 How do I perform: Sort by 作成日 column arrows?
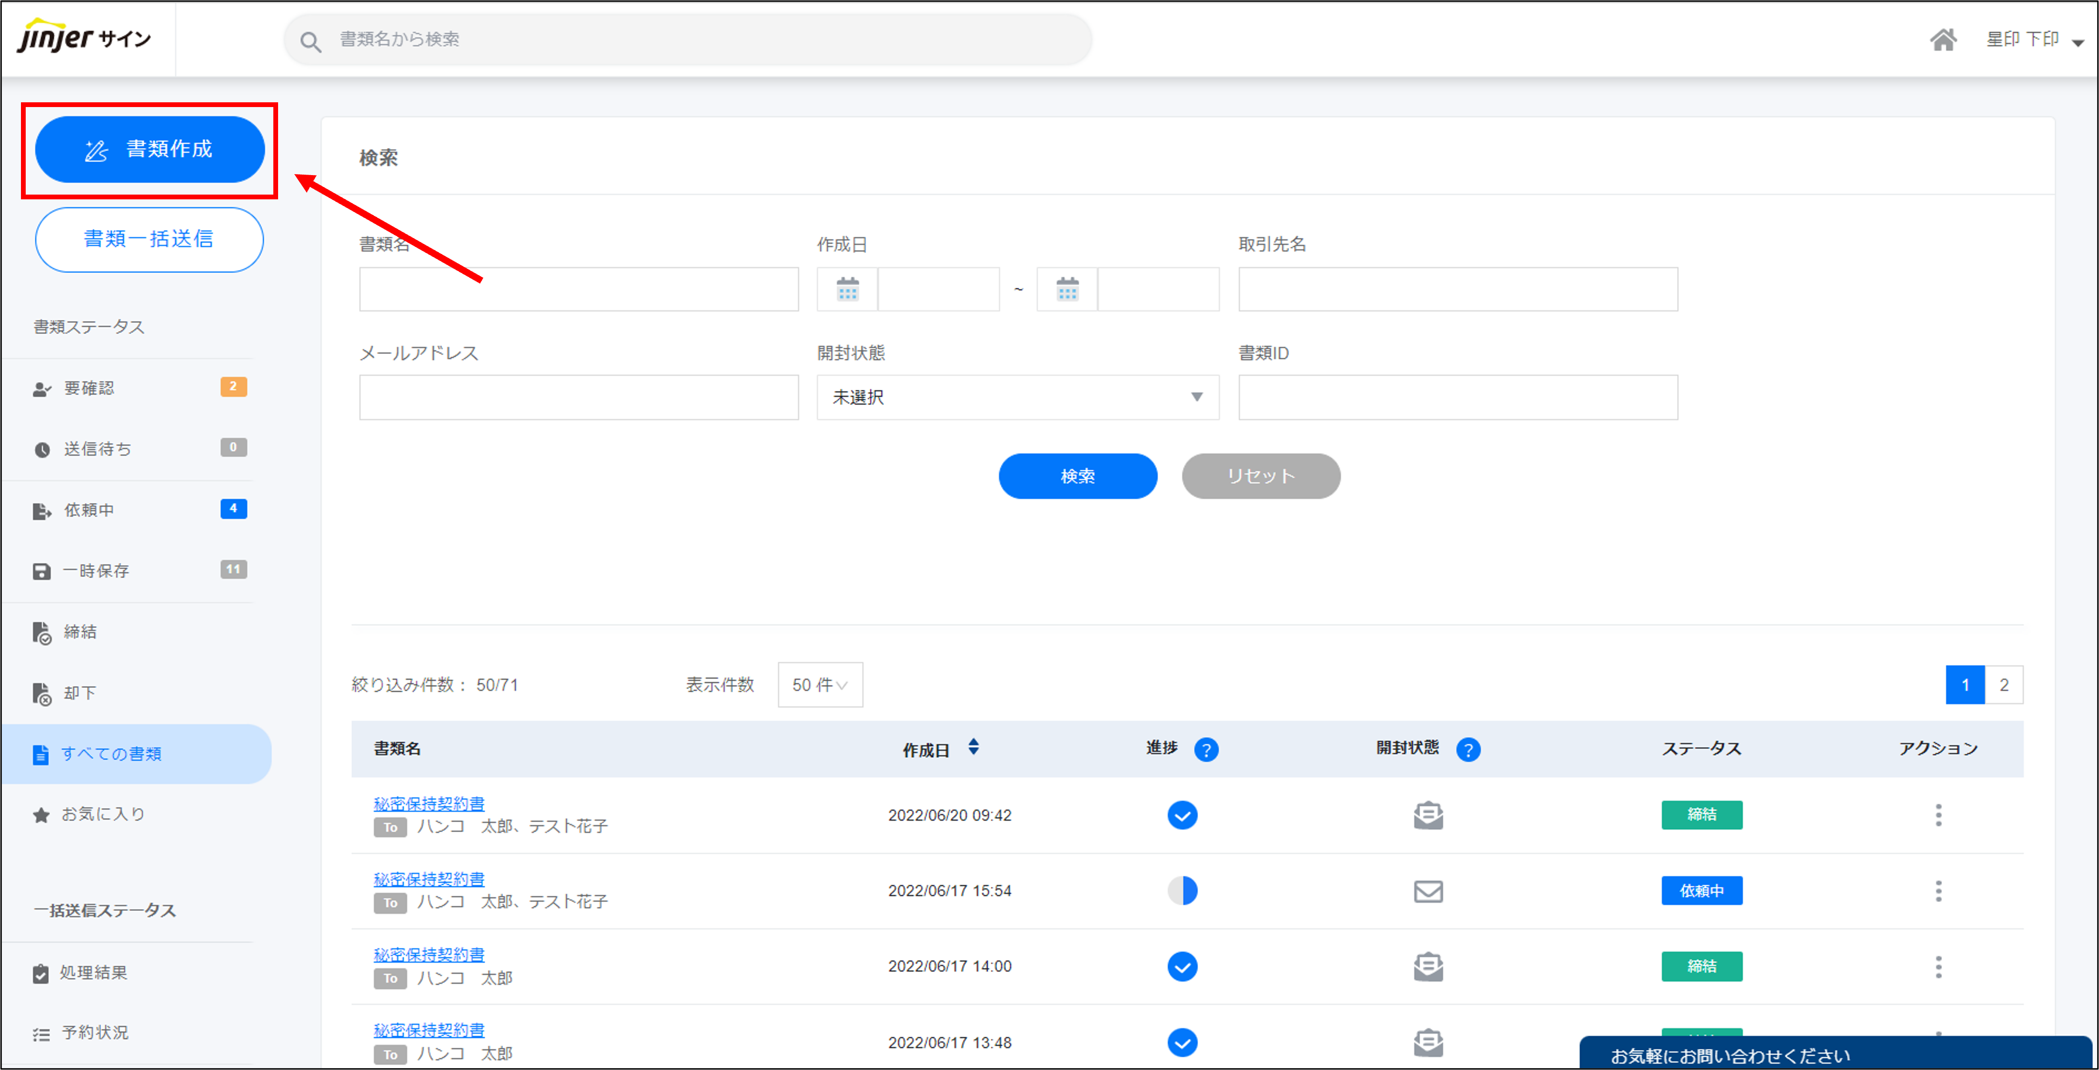[973, 747]
